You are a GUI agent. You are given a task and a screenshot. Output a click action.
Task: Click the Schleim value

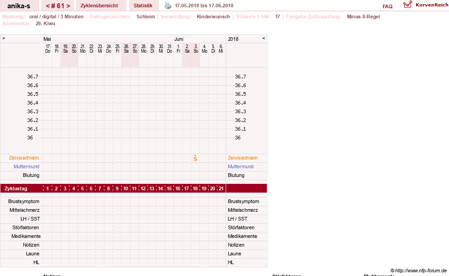coord(146,17)
